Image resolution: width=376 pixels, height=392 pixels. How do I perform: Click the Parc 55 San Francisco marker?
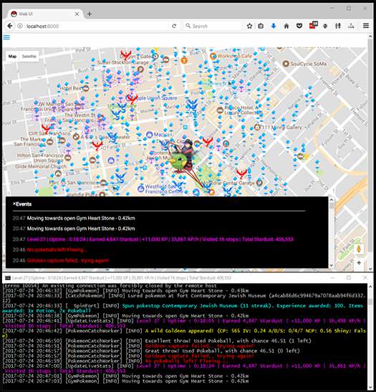point(103,183)
